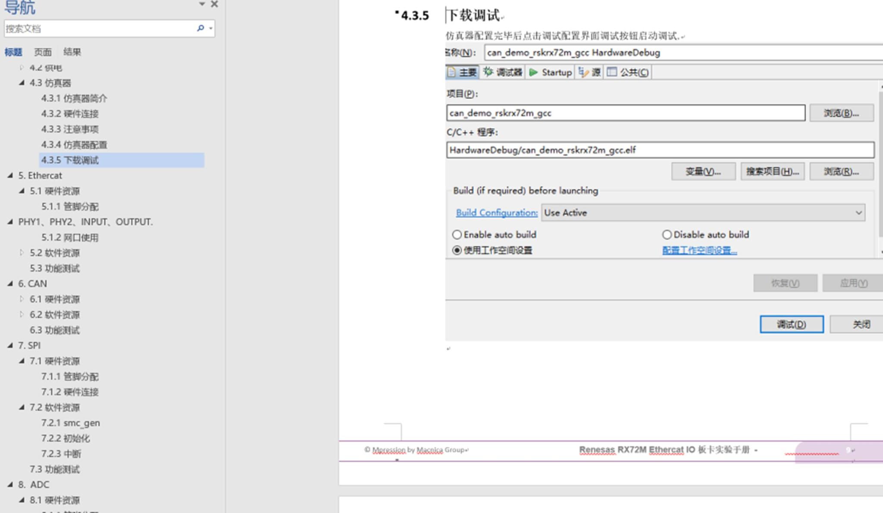Open the Build Configuration link
883x513 pixels.
tap(497, 213)
